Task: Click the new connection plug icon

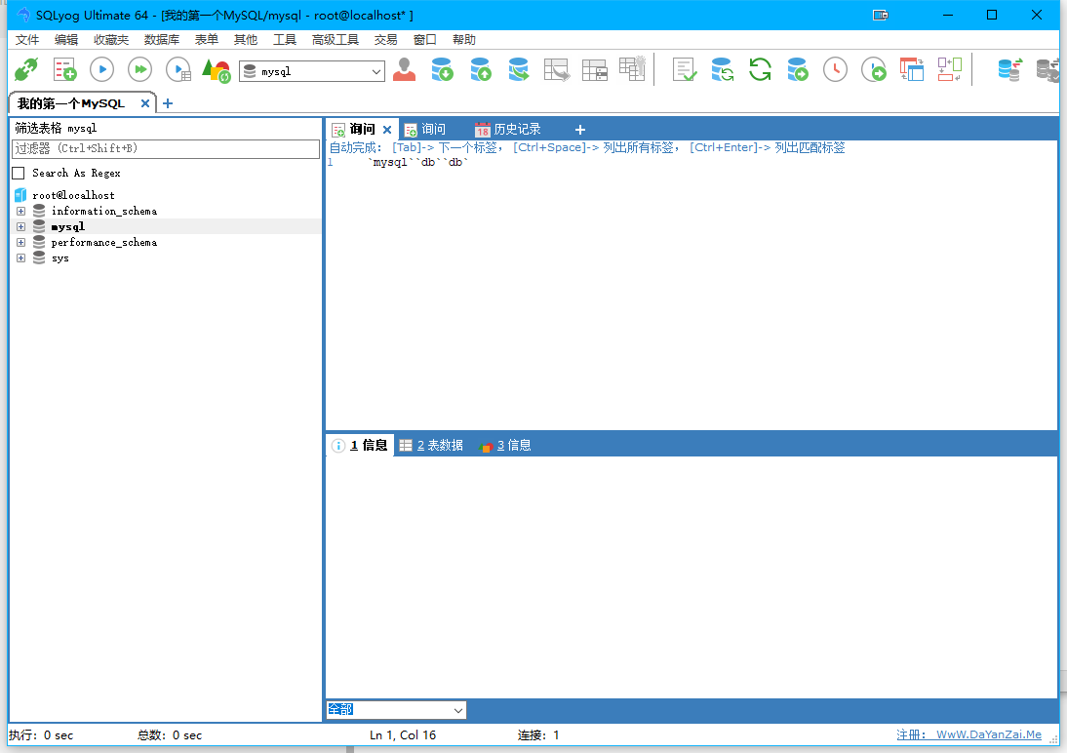Action: click(26, 69)
